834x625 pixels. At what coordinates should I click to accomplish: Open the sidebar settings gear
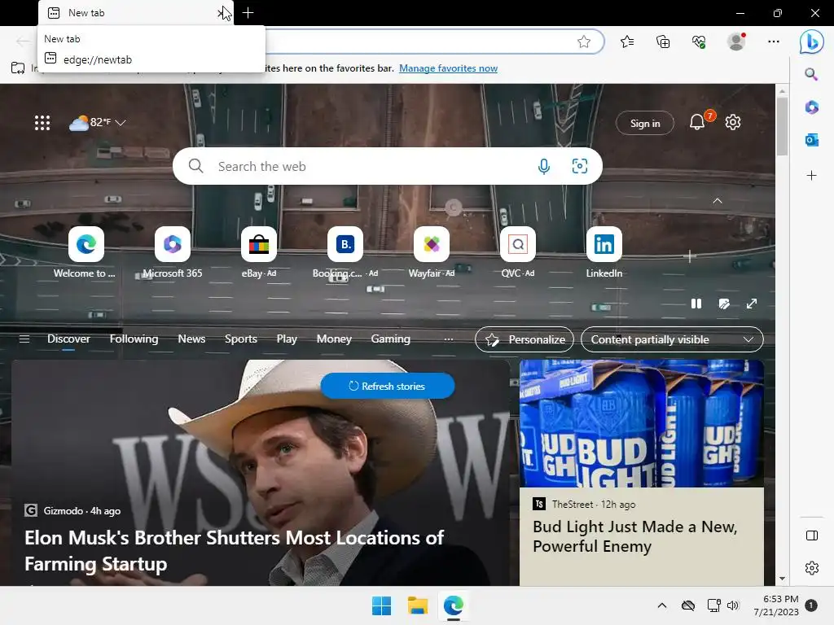point(812,568)
